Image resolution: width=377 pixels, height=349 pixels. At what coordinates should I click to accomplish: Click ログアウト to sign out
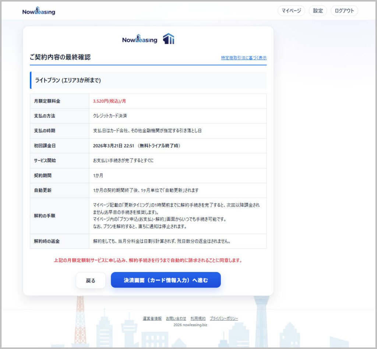click(x=344, y=11)
